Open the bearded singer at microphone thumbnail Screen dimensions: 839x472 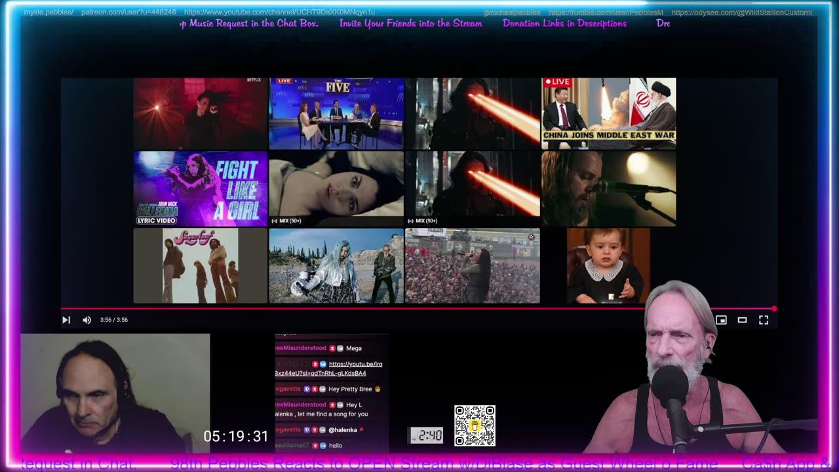(x=608, y=189)
